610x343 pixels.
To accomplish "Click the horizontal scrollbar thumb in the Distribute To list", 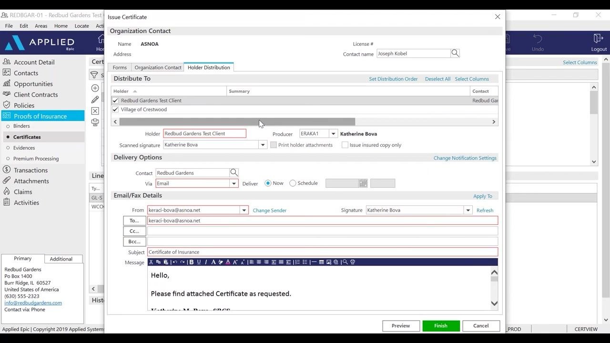I will pyautogui.click(x=237, y=122).
